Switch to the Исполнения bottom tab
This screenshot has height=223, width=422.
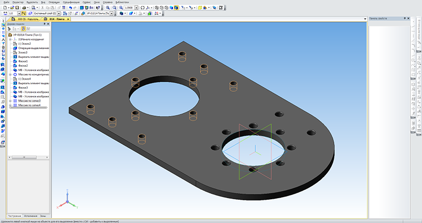click(31, 216)
